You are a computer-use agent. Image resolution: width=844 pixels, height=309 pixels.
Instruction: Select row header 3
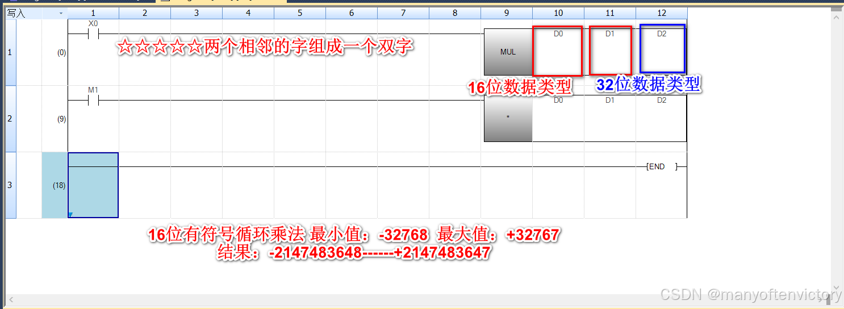11,185
